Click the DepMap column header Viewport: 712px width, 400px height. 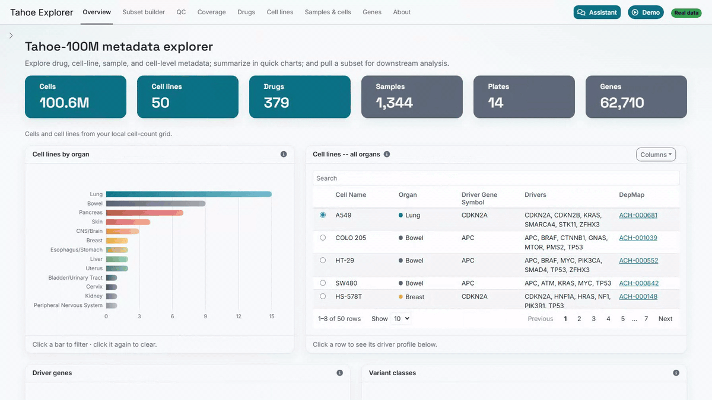(631, 194)
